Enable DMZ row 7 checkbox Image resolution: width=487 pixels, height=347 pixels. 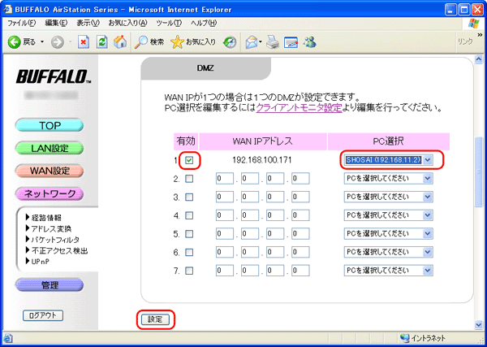(x=189, y=271)
